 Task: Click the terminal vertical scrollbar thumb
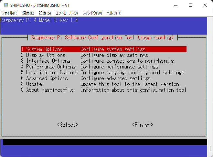tap(210, 149)
